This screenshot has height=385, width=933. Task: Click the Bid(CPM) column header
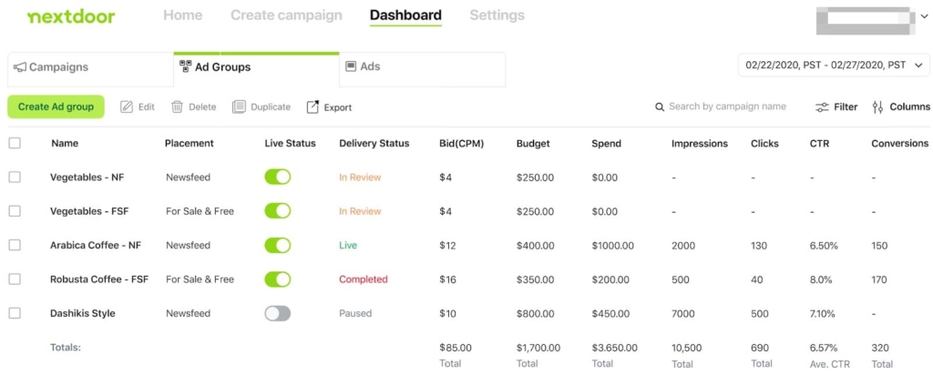461,143
